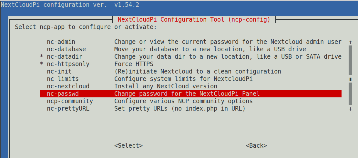Click the small scrollbar position marker
Viewport: 358px width, 158px height.
point(350,79)
